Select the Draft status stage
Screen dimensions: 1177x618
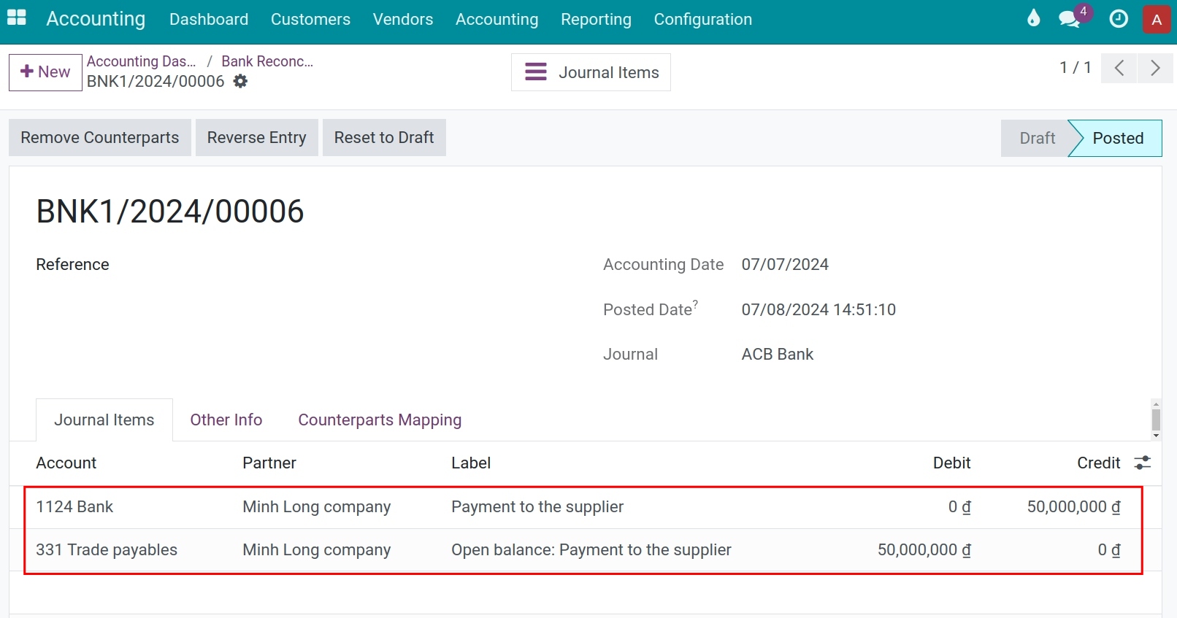point(1037,138)
